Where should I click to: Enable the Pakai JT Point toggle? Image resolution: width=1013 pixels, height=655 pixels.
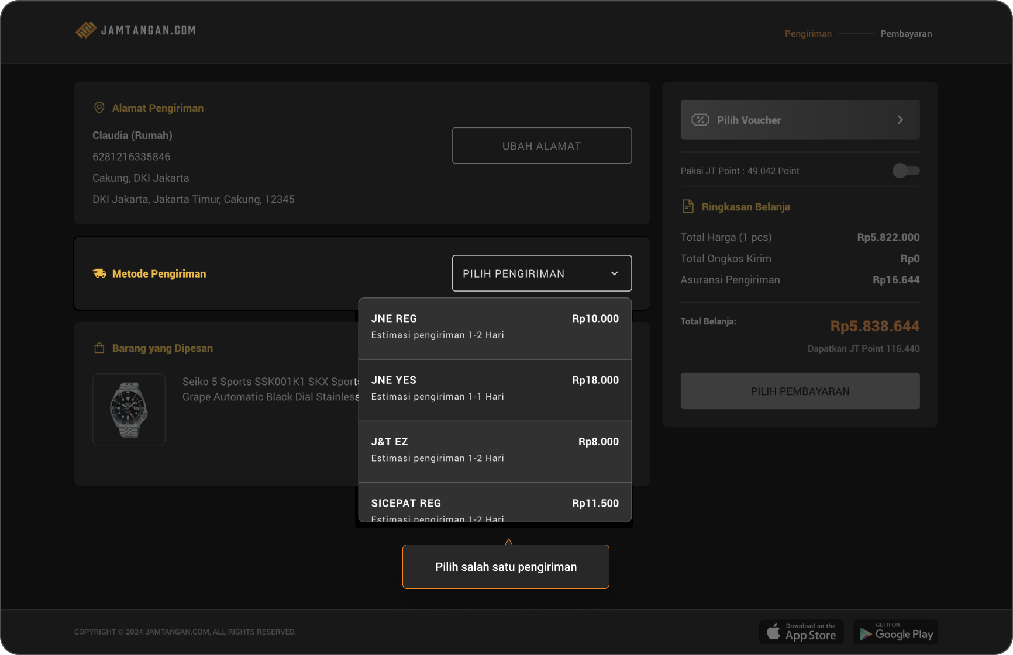tap(905, 171)
